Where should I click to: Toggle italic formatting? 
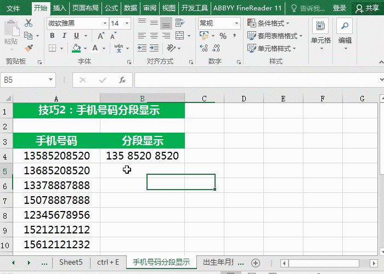(64, 36)
